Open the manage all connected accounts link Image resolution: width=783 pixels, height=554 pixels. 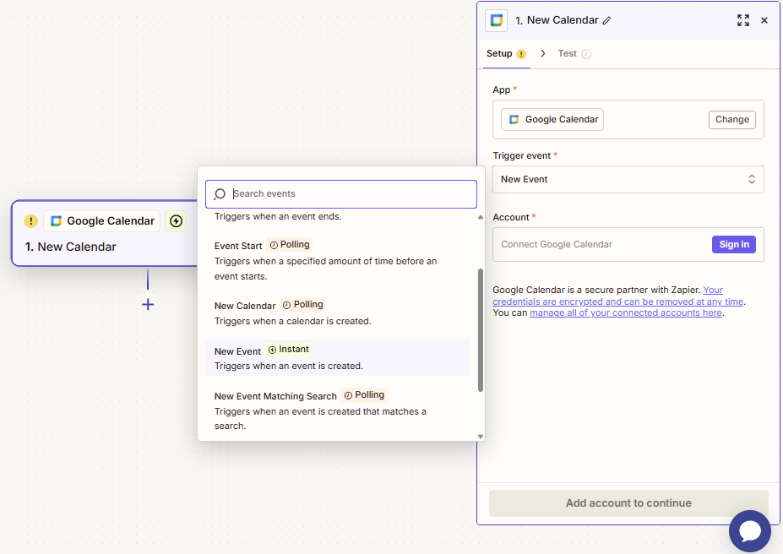(x=626, y=312)
